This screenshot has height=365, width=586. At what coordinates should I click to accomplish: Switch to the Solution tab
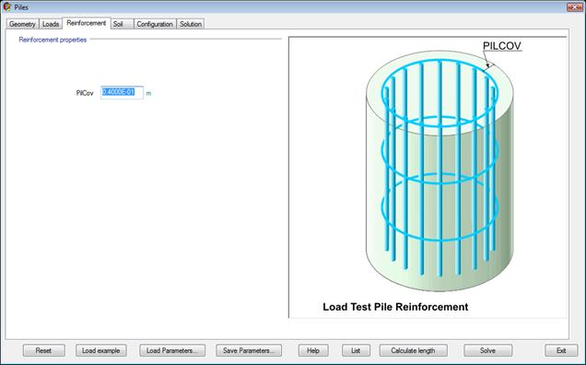pyautogui.click(x=191, y=24)
